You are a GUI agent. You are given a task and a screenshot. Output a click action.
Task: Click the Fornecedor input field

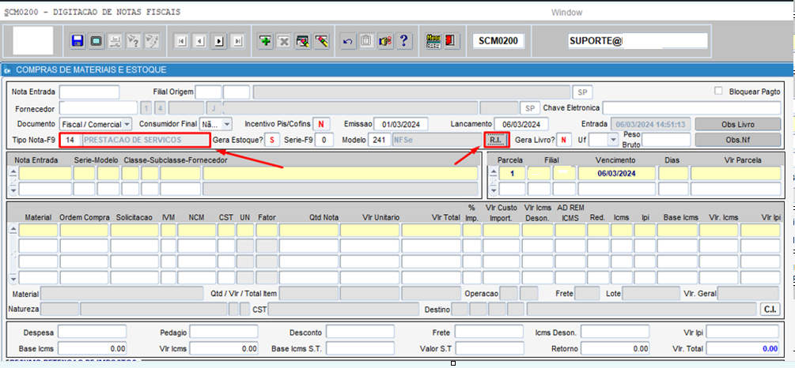pyautogui.click(x=98, y=108)
